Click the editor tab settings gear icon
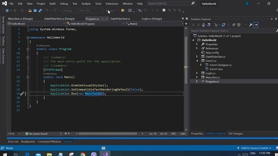 coord(187,19)
